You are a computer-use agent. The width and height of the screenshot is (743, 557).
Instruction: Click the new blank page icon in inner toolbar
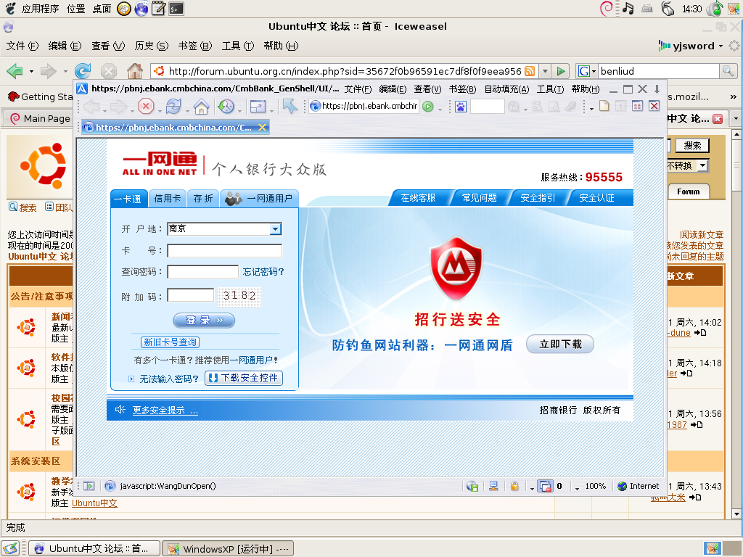click(x=604, y=106)
